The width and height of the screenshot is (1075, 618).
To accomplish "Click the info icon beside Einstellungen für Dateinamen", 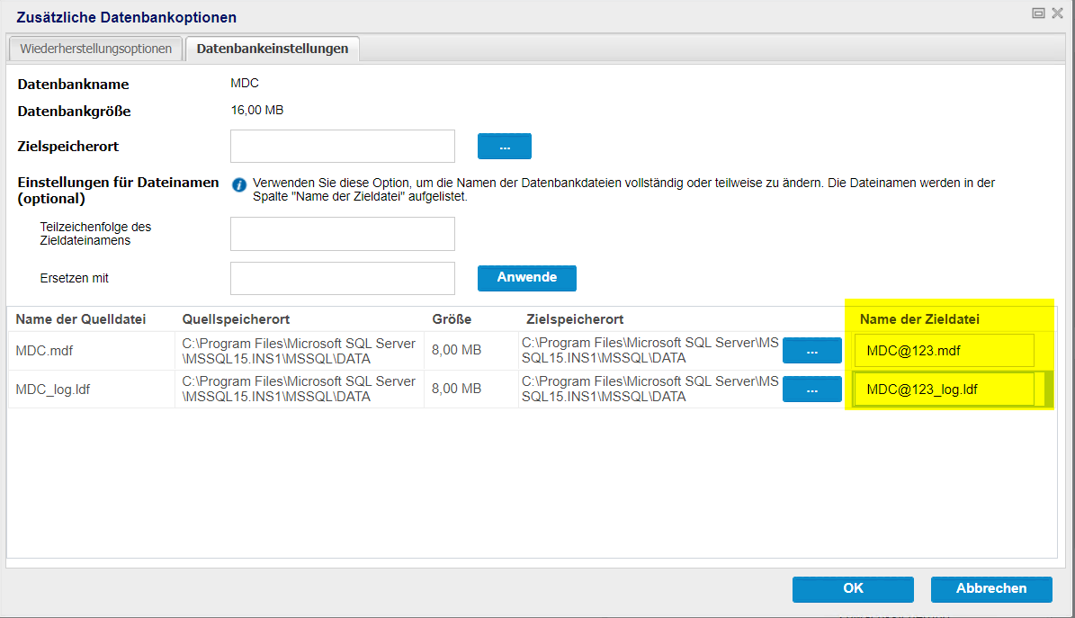I will pyautogui.click(x=239, y=185).
